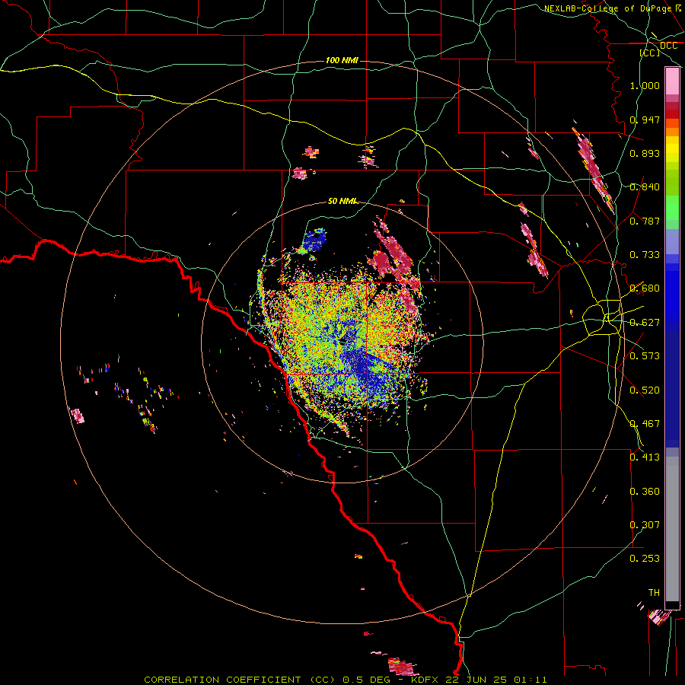Click the 0.253 scale value

645,559
